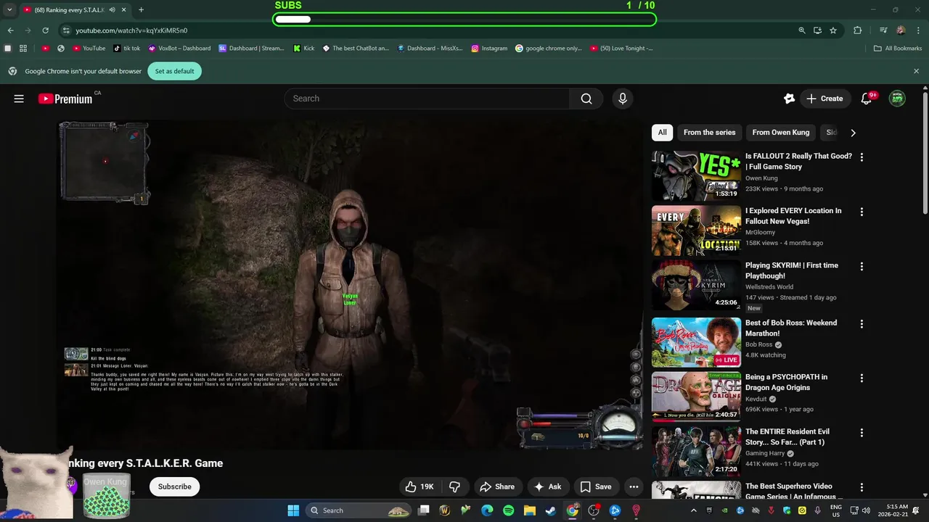The height and width of the screenshot is (522, 929).
Task: Open options for Playing SKYRIM video
Action: (862, 266)
